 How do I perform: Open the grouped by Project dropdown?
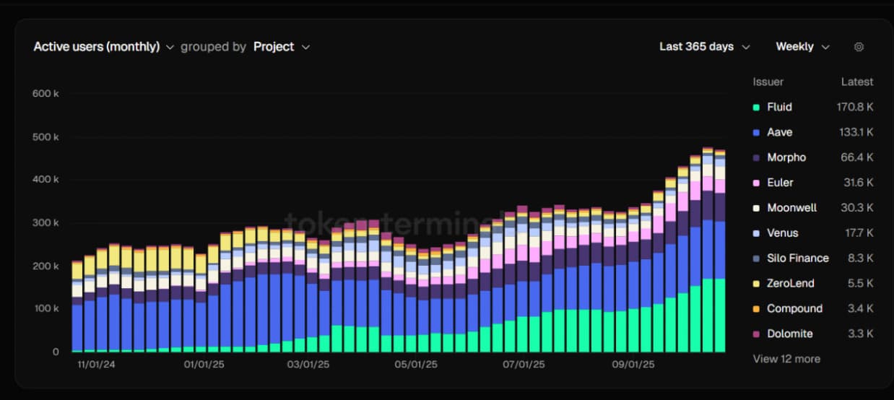[x=281, y=47]
